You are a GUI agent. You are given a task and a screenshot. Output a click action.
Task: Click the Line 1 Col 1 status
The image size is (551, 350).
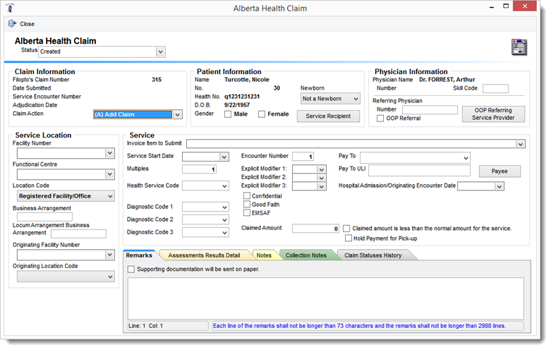[x=145, y=326]
